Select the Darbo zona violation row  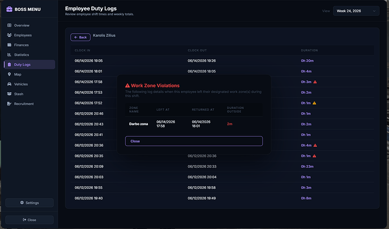click(x=194, y=124)
